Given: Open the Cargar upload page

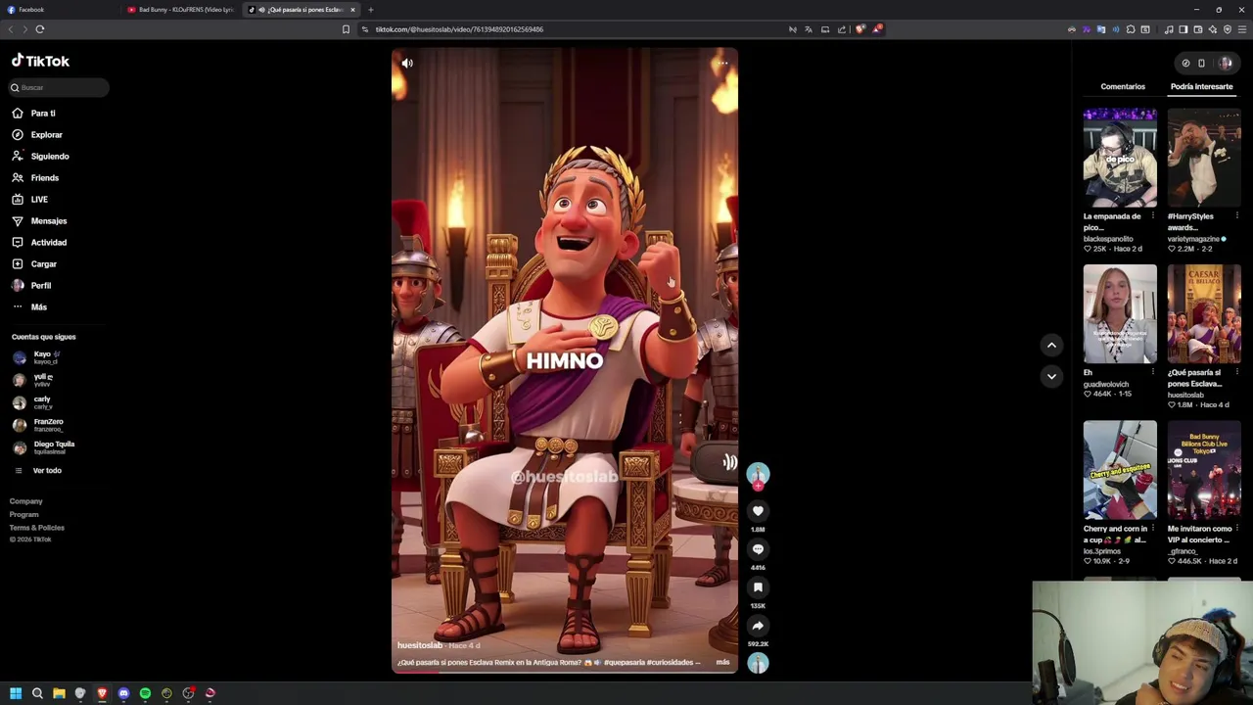Looking at the screenshot, I should click(x=34, y=264).
